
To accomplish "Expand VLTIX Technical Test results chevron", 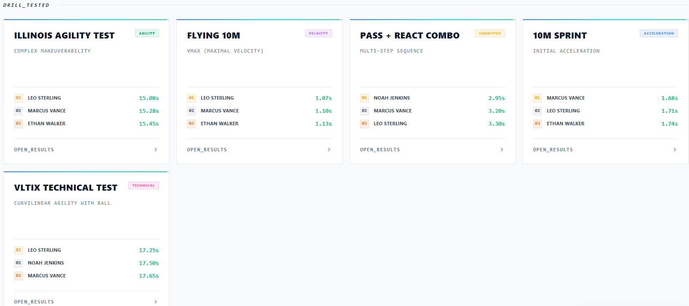I will [156, 302].
